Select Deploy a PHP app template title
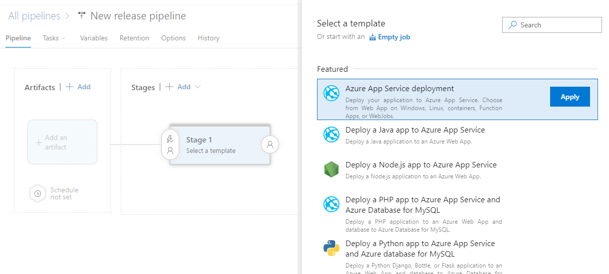 pyautogui.click(x=423, y=205)
